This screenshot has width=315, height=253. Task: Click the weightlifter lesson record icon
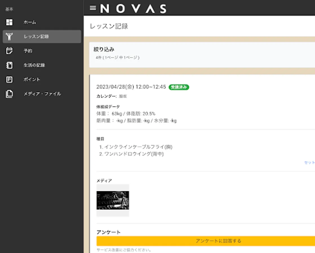tap(9, 37)
